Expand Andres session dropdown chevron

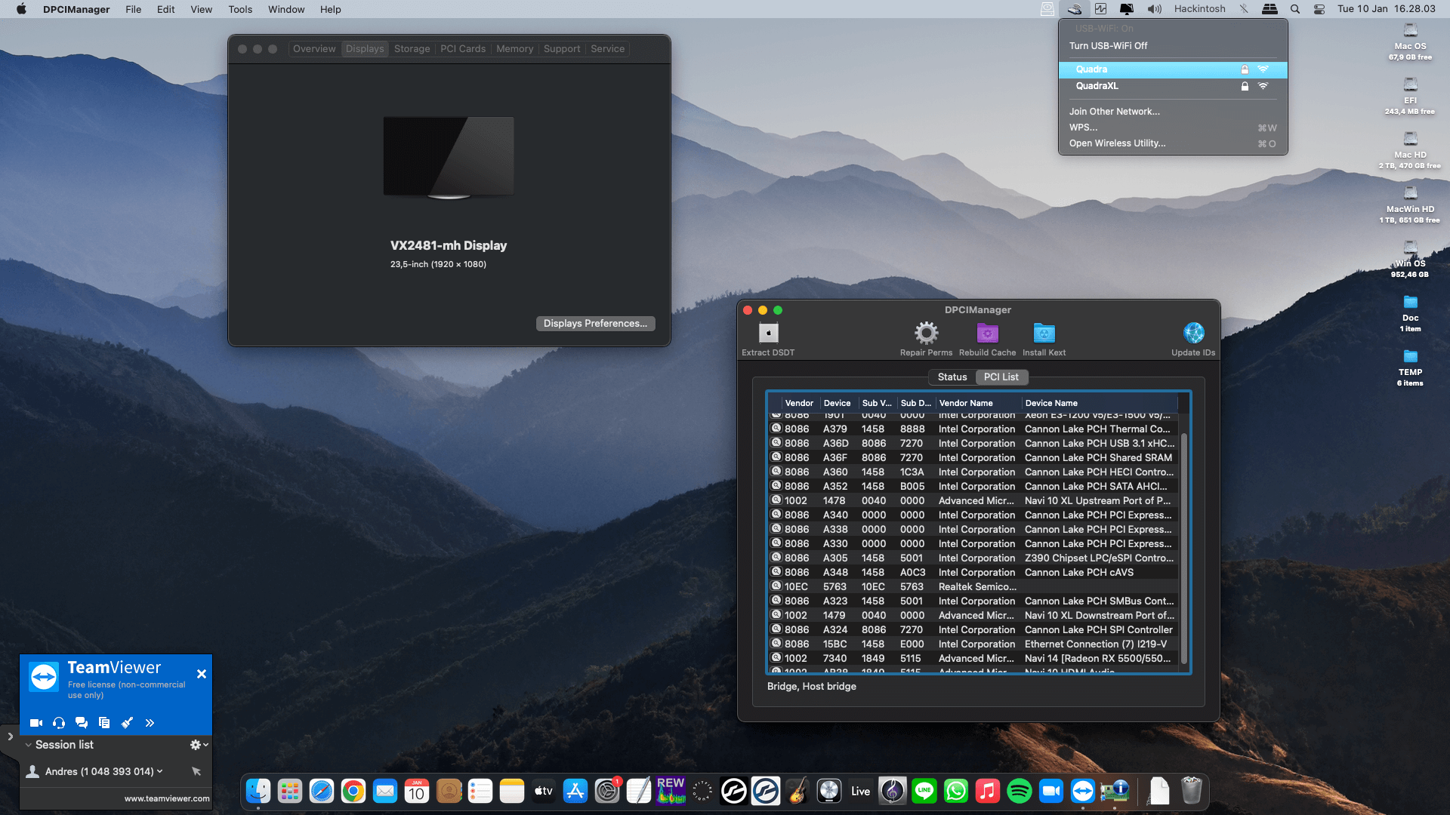pos(160,771)
